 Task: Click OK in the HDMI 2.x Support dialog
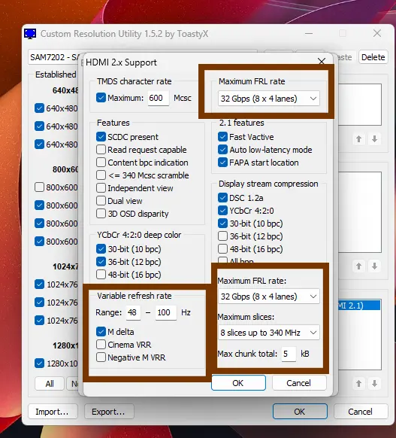click(x=238, y=383)
